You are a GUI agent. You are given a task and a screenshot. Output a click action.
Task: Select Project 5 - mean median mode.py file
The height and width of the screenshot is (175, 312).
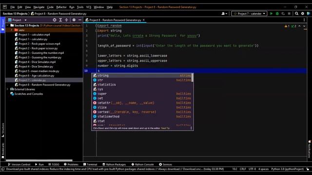click(x=39, y=71)
